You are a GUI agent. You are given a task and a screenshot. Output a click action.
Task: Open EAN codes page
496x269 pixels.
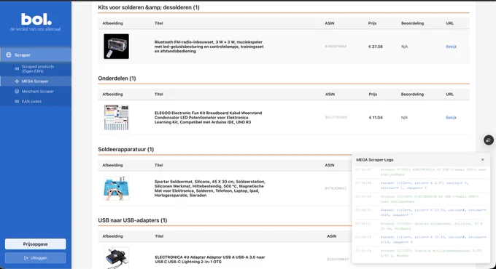pos(36,101)
